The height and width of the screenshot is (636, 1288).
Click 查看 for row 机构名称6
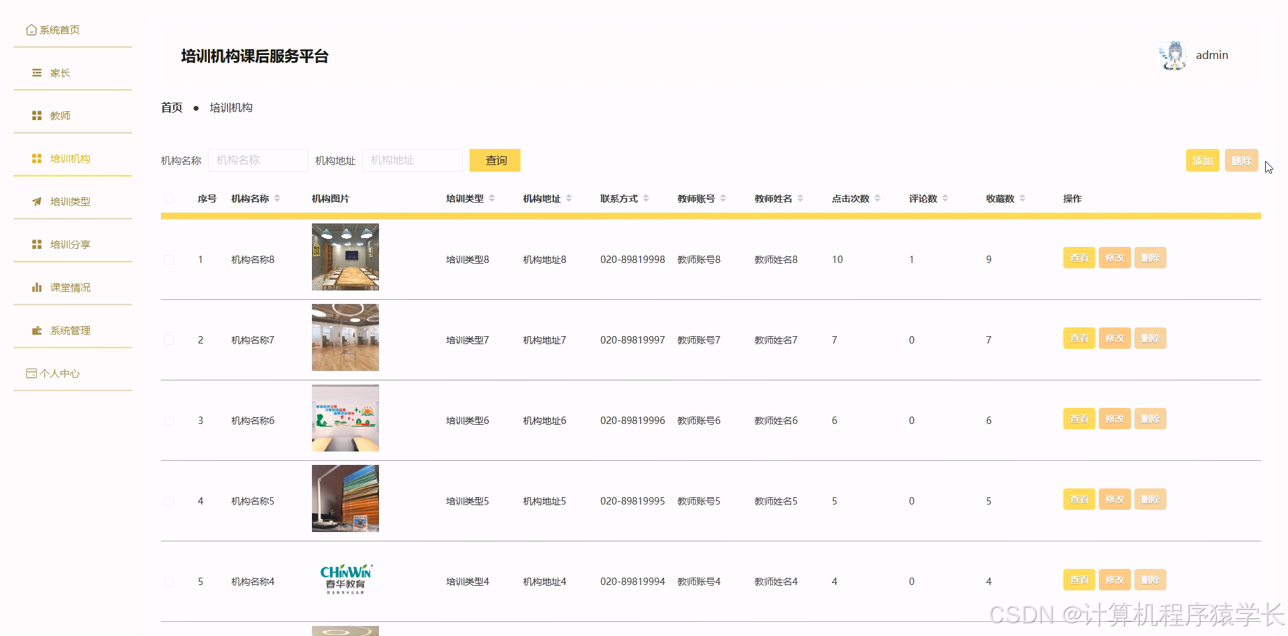(1079, 419)
